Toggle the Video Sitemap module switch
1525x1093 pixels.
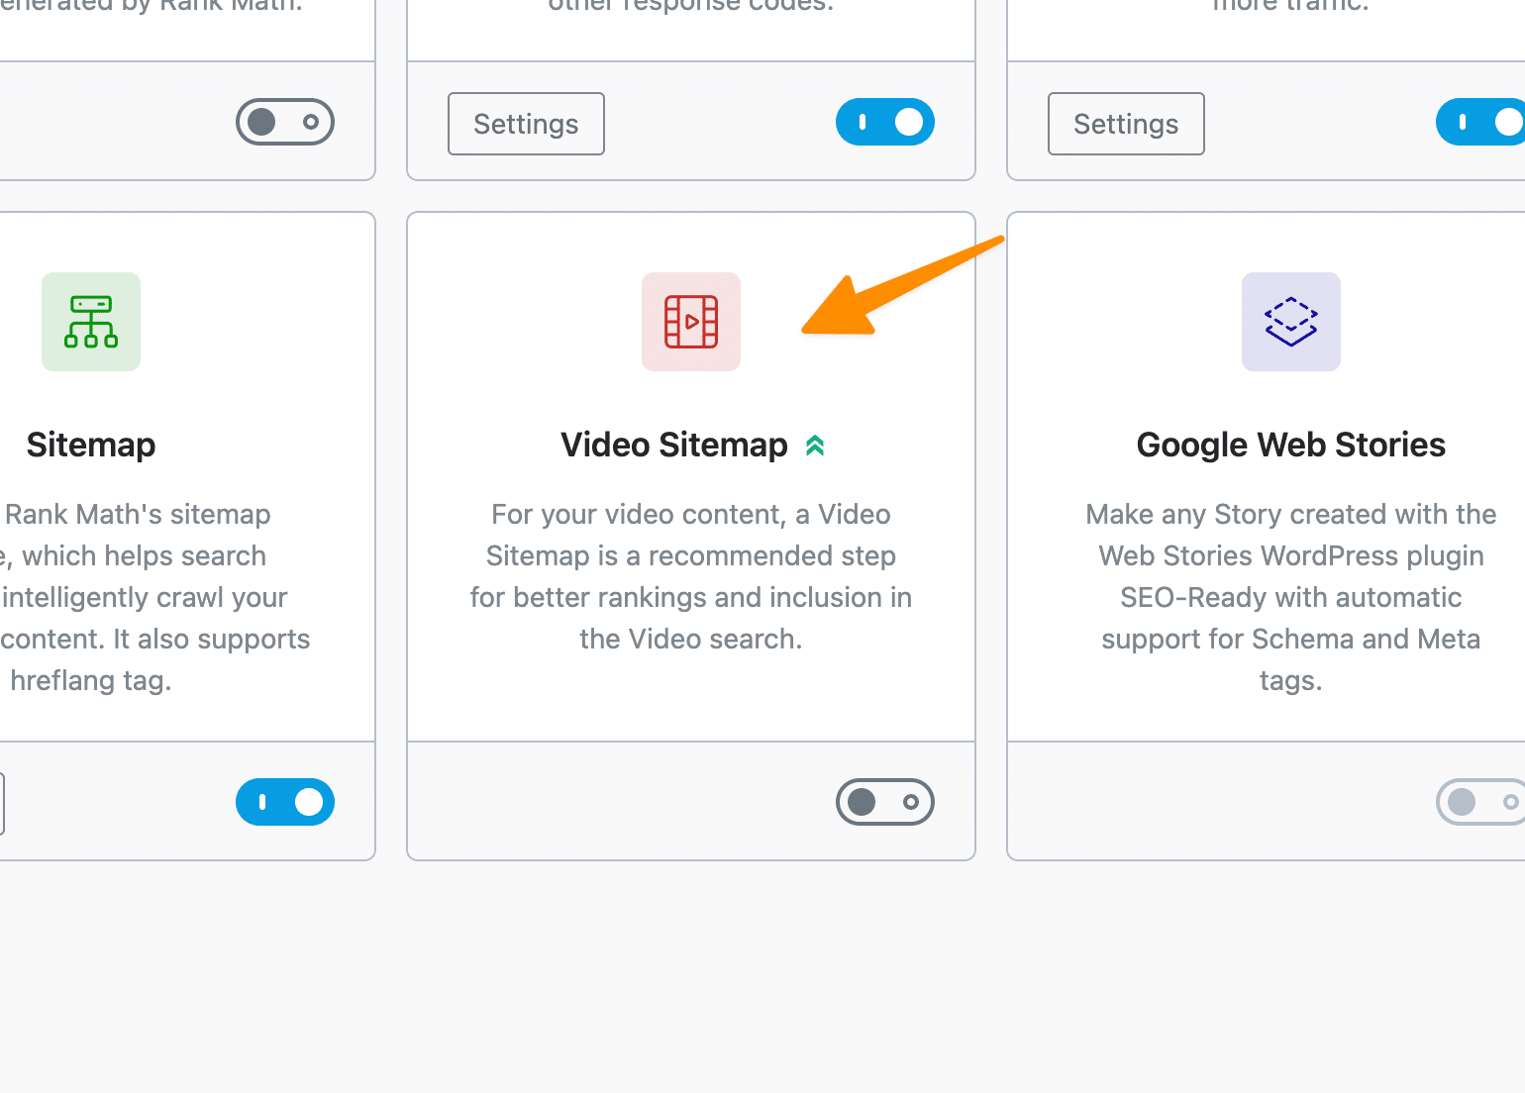(885, 802)
